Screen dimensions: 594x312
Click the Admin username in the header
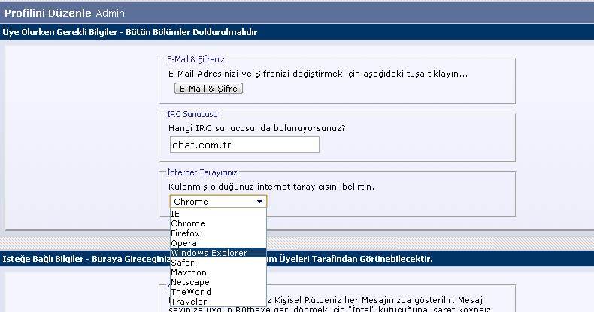[x=110, y=13]
